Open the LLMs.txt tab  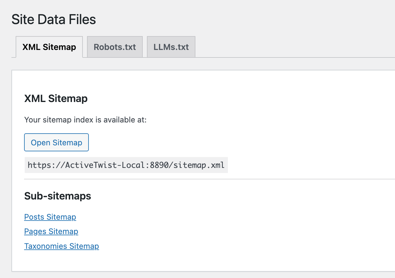pyautogui.click(x=171, y=47)
